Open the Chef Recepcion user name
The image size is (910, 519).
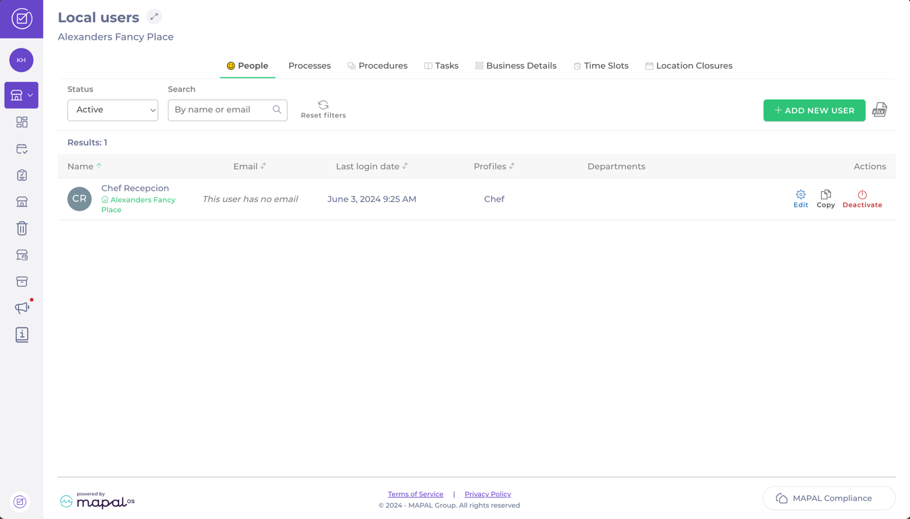[x=135, y=188]
